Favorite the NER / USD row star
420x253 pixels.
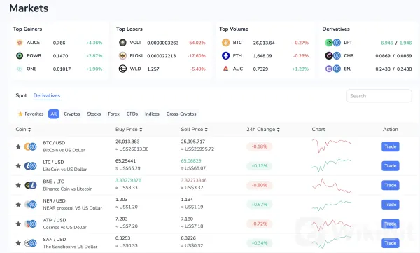coord(18,205)
